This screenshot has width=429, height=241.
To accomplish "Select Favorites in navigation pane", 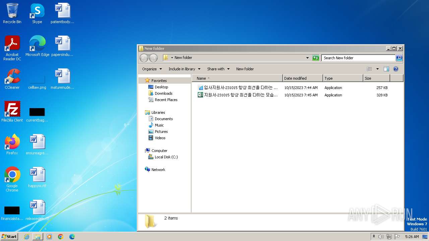I will [x=159, y=81].
